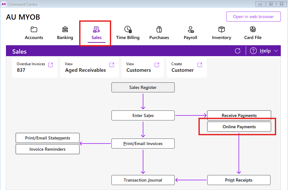The height and width of the screenshot is (190, 288).
Task: Go to the Payroll module icon
Action: 190,30
